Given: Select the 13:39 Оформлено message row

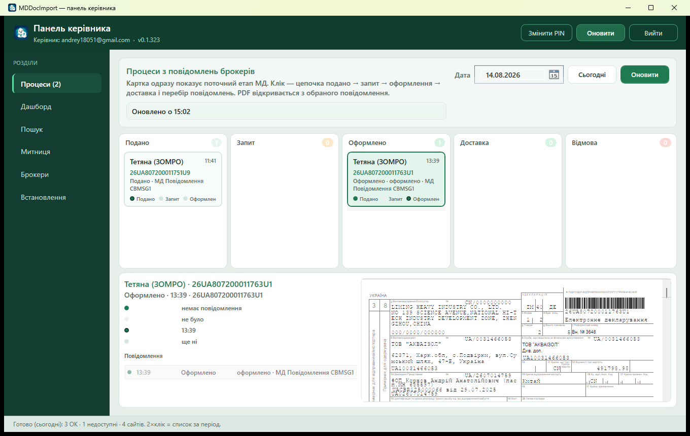Looking at the screenshot, I should [x=240, y=373].
